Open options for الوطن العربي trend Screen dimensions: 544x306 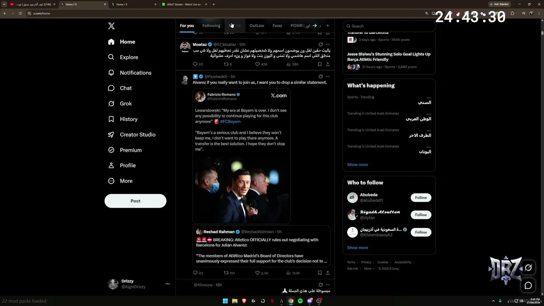(428, 114)
